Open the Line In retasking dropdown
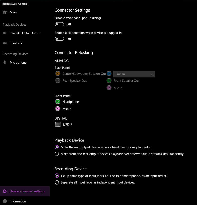 coord(134,74)
